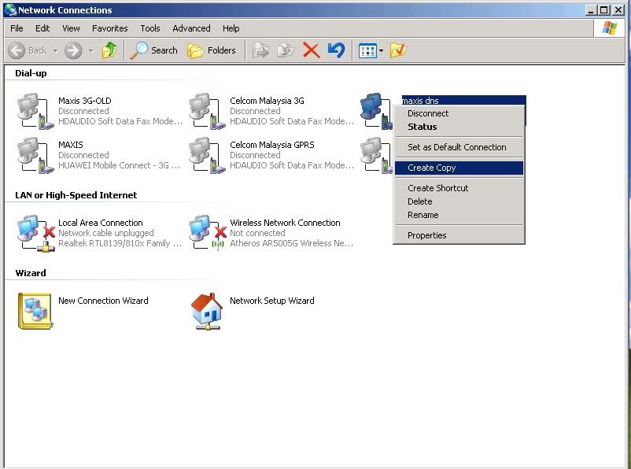This screenshot has width=631, height=469.
Task: Click the Celcom Malaysia 3G label
Action: pos(267,101)
